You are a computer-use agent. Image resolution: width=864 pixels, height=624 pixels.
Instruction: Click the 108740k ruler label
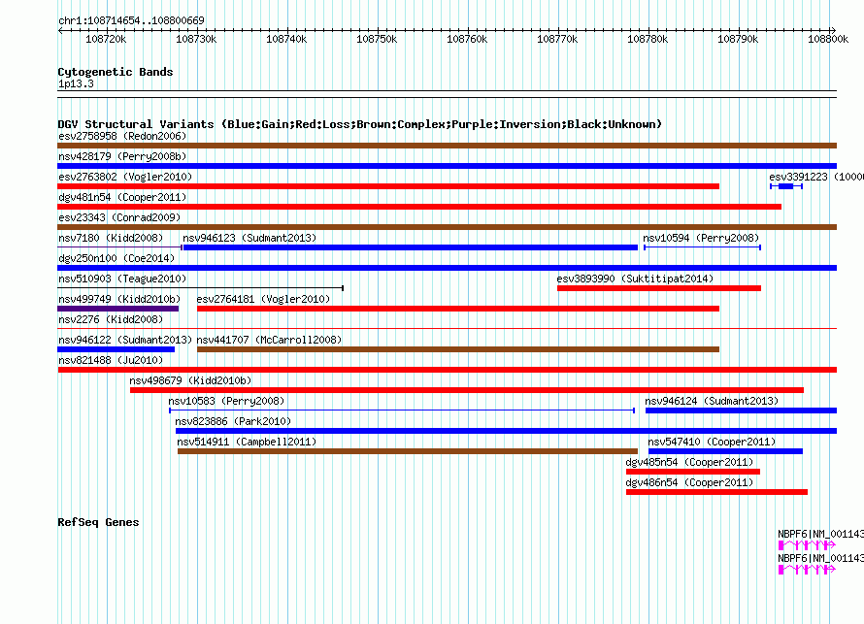(x=286, y=39)
